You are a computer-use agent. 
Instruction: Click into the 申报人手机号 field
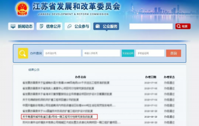[x=101, y=53]
